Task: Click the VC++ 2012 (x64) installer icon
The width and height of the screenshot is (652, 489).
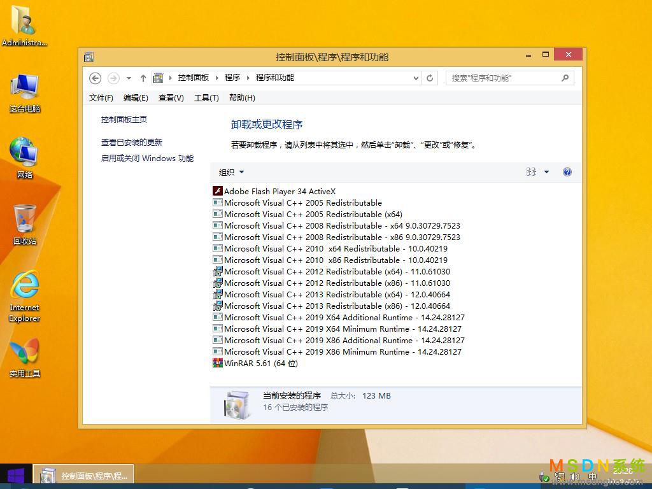Action: [218, 271]
